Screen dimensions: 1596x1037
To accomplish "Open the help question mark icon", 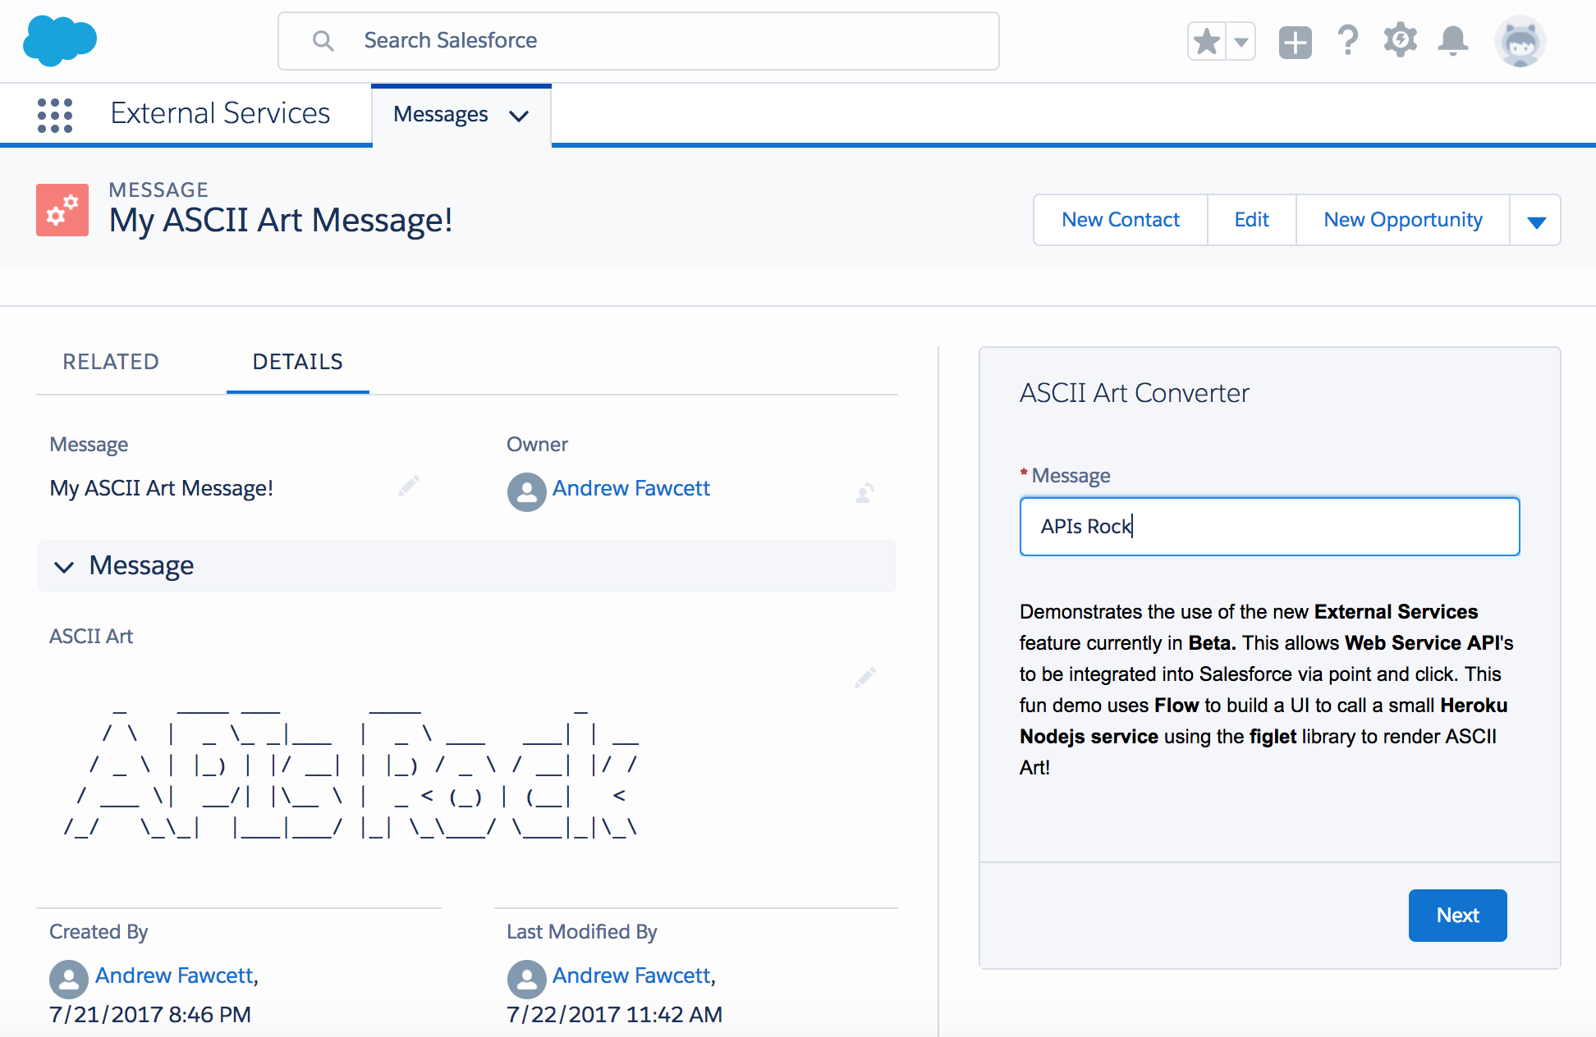I will click(x=1347, y=40).
